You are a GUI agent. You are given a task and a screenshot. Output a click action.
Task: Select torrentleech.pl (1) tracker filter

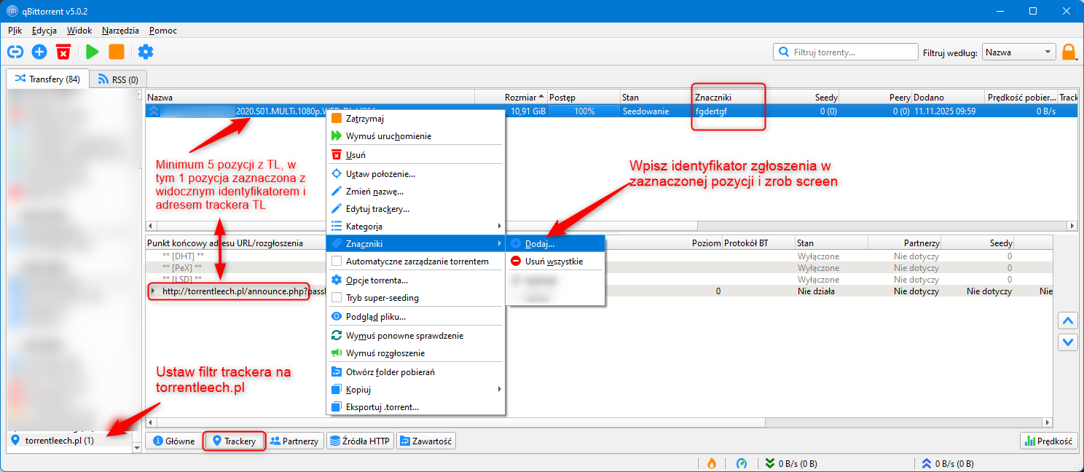tap(58, 440)
